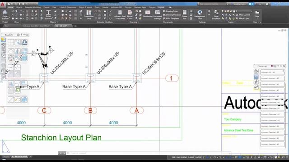Click grid bubble B

click(x=90, y=111)
